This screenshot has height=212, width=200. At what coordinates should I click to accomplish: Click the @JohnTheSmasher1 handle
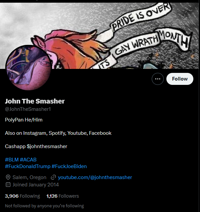pos(28,109)
